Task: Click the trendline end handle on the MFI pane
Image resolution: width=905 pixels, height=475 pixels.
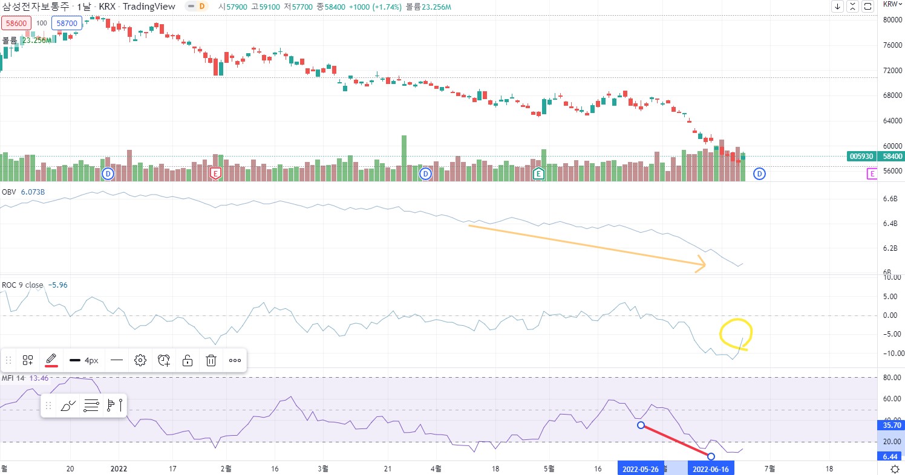Action: (x=711, y=456)
